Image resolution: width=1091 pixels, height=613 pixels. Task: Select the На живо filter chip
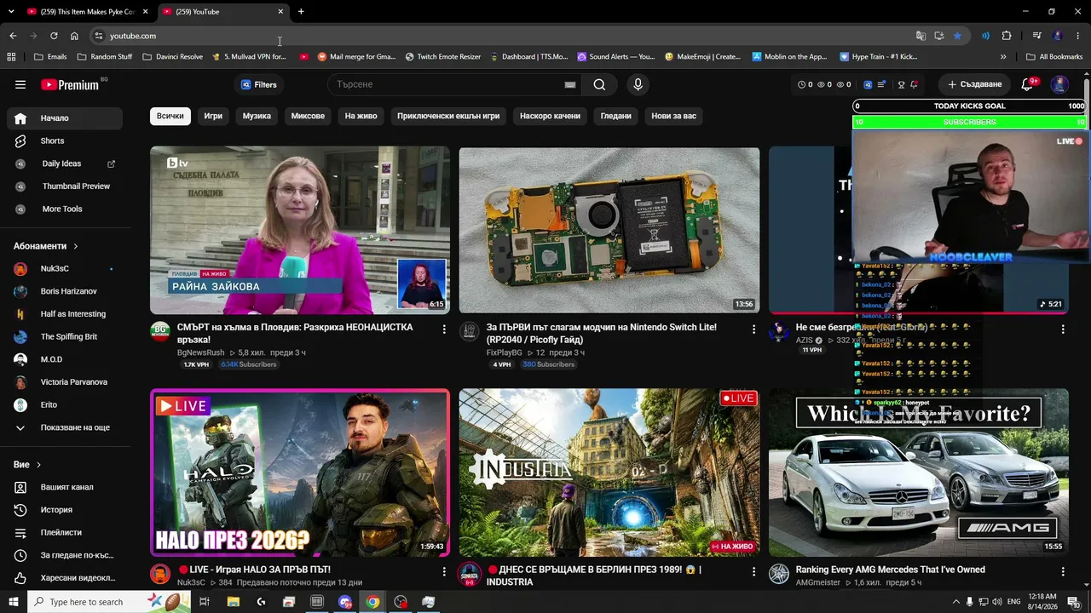361,116
